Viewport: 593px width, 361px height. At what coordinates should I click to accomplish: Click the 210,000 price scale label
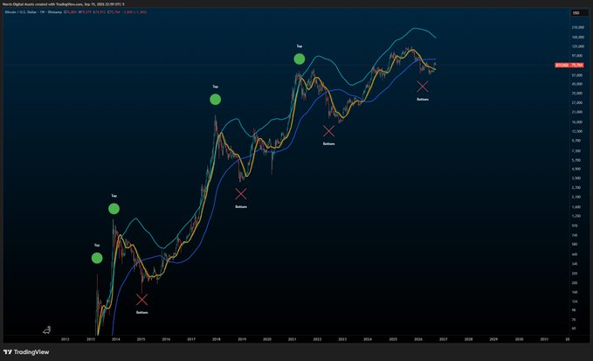578,28
